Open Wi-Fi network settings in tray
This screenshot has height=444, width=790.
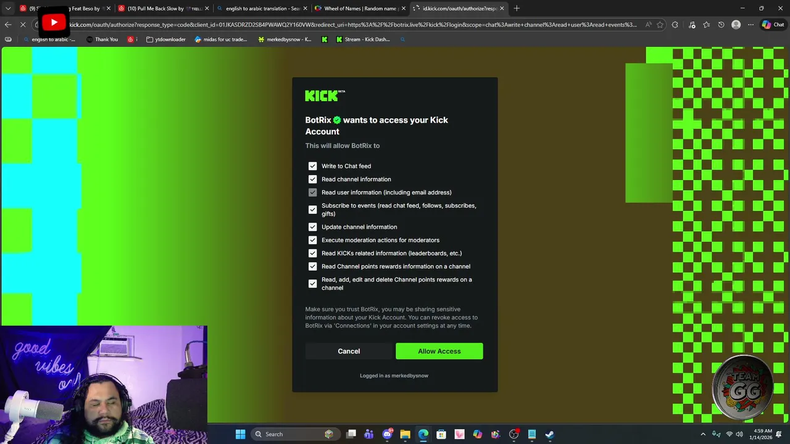tap(729, 434)
